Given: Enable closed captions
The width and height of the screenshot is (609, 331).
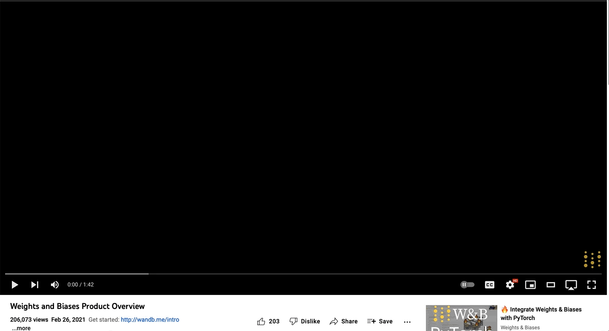Looking at the screenshot, I should pyautogui.click(x=489, y=285).
